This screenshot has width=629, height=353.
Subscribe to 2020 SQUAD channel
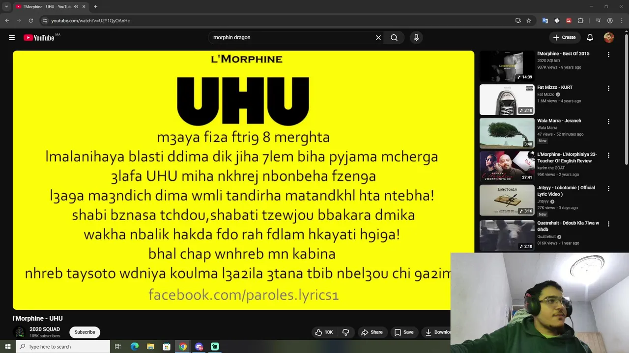pos(85,332)
